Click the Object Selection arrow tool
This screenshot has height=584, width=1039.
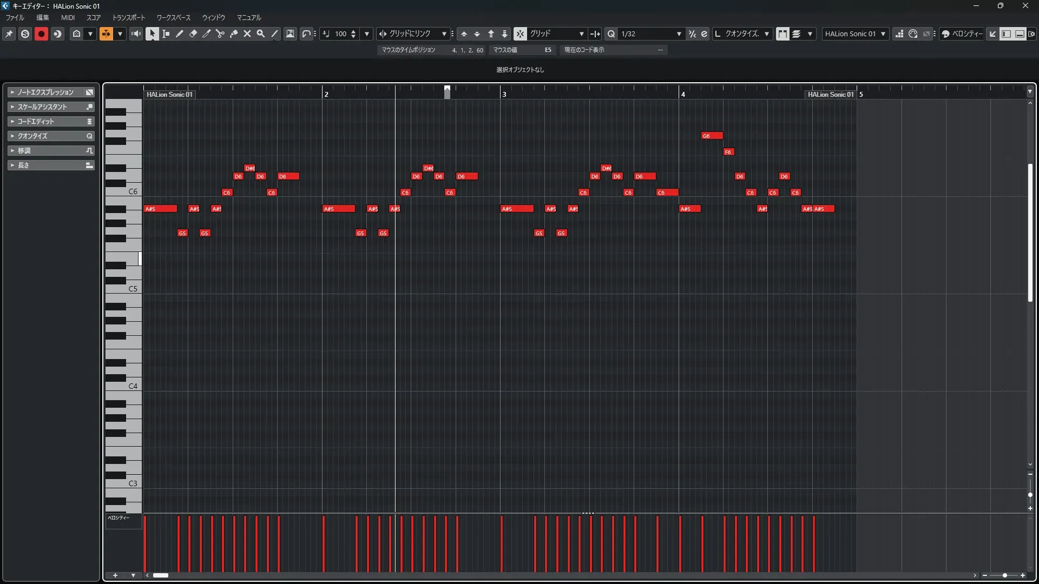pos(152,34)
